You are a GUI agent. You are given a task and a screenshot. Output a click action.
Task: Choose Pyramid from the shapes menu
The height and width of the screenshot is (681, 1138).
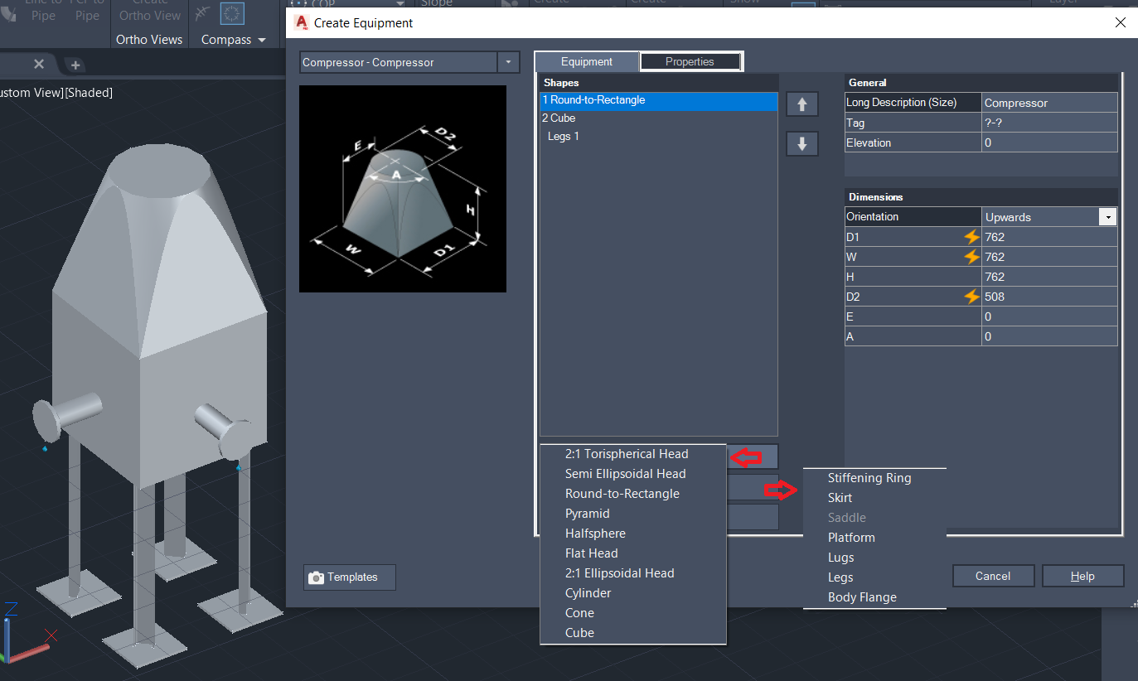[x=588, y=514]
